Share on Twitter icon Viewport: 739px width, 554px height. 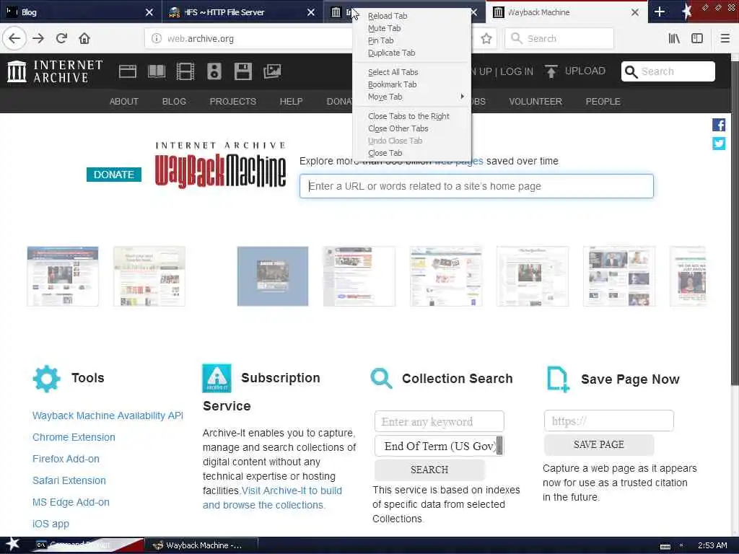pos(719,144)
